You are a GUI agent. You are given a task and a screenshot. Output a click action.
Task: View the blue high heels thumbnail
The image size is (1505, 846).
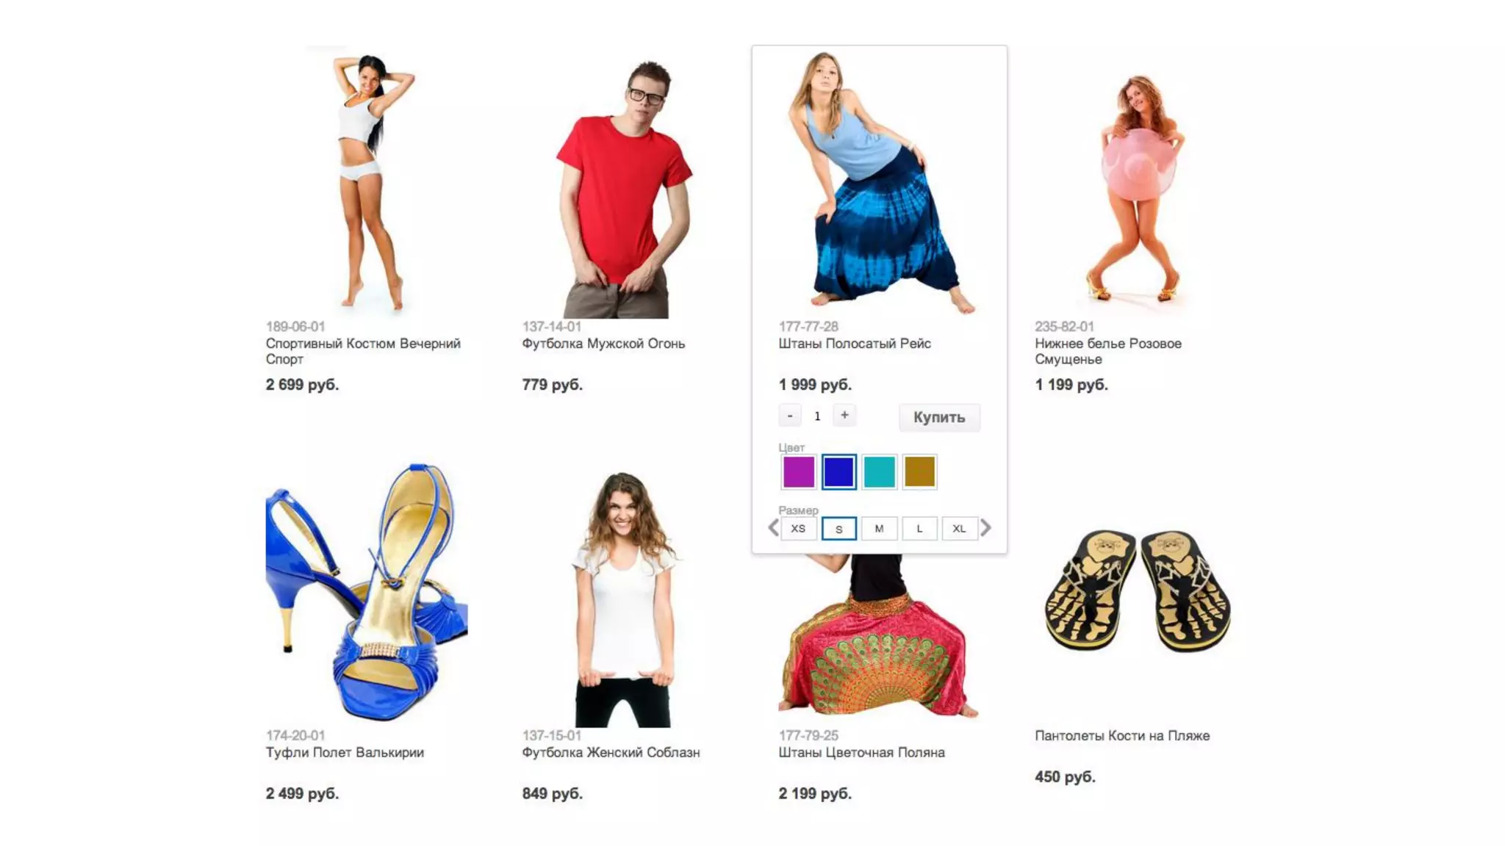pos(367,592)
